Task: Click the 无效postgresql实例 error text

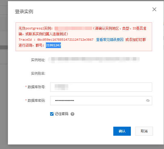Action: pyautogui.click(x=36, y=28)
